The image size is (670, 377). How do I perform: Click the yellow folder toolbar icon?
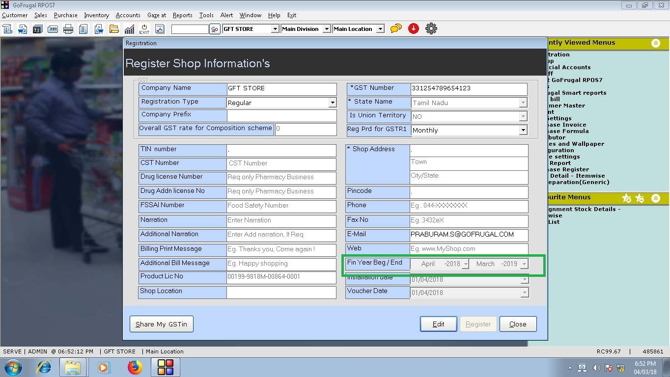tap(114, 29)
